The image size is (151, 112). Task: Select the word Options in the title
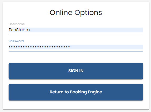click(x=88, y=13)
